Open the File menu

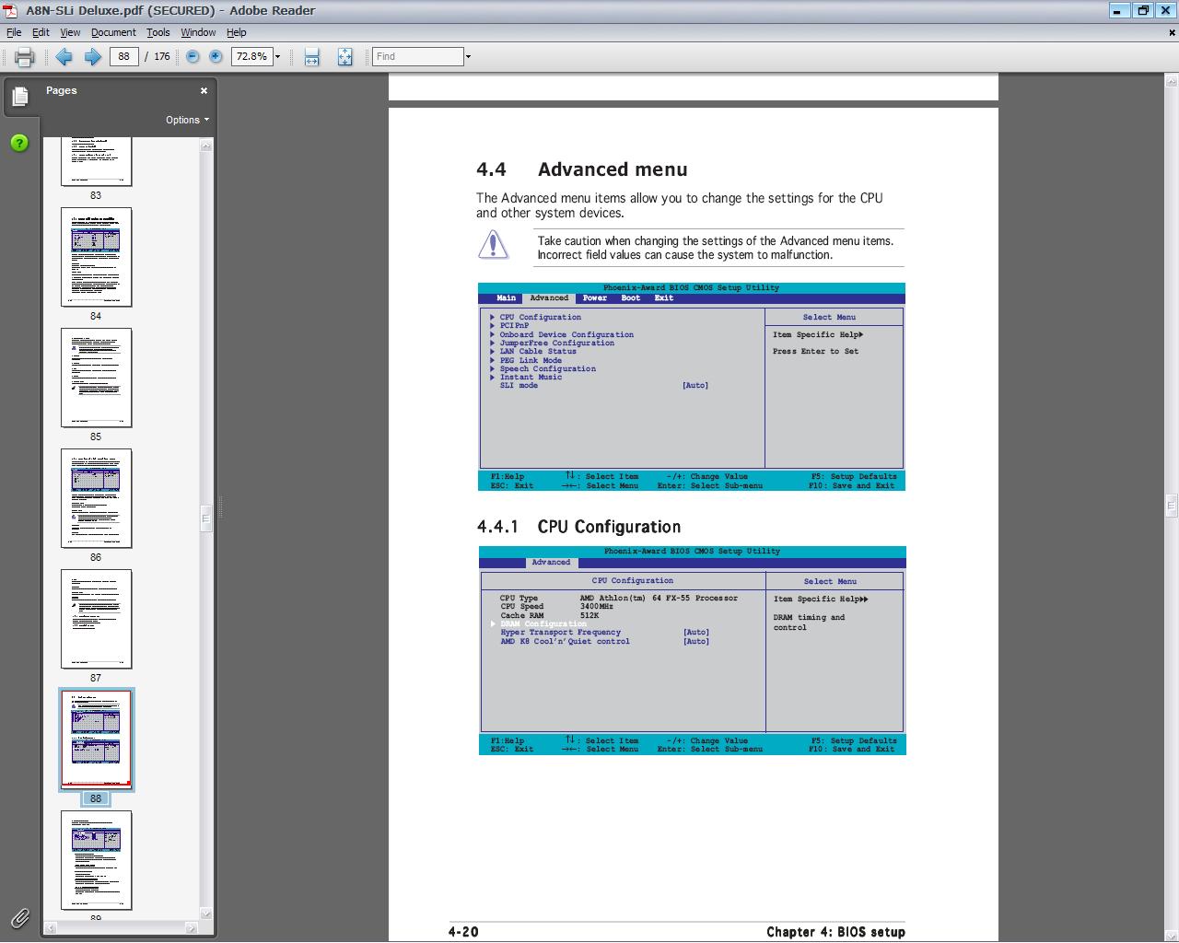point(14,32)
